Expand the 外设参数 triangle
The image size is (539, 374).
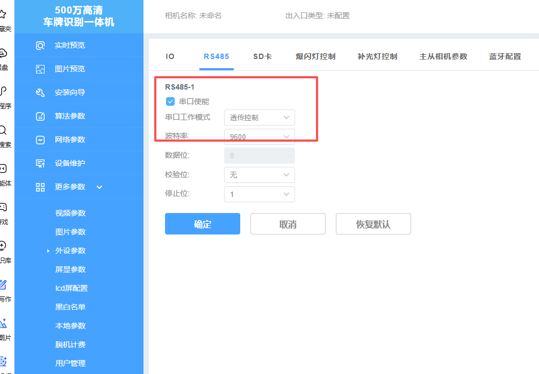click(48, 251)
